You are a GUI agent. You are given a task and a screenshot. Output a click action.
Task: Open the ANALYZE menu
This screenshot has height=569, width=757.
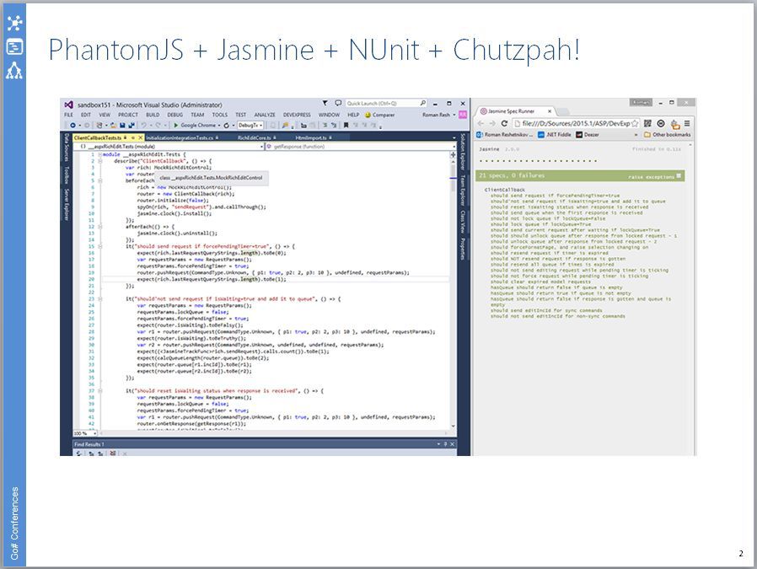[x=265, y=115]
